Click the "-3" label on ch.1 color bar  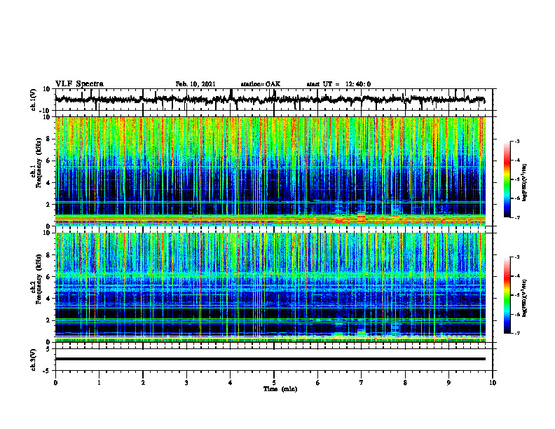517,142
